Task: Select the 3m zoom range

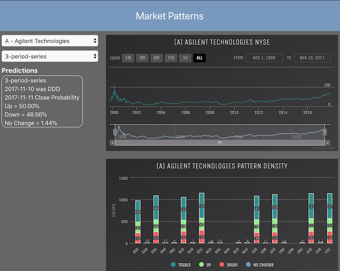Action: coord(142,58)
